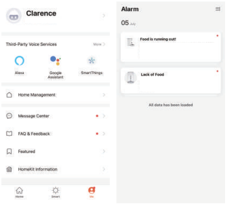Click the Home Management house icon
The image size is (232, 206).
click(x=9, y=95)
